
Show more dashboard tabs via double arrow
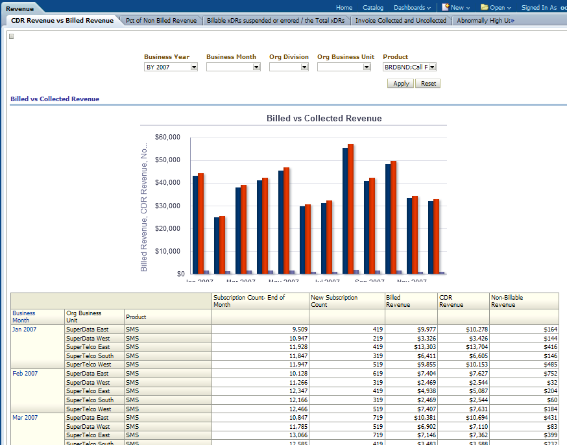[x=512, y=21]
